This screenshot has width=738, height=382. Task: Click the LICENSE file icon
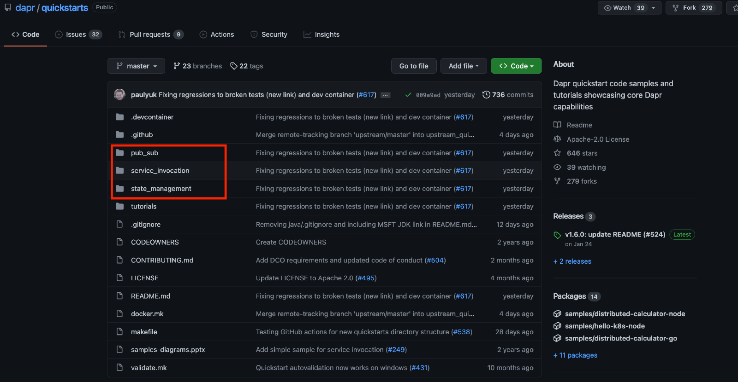pos(120,278)
